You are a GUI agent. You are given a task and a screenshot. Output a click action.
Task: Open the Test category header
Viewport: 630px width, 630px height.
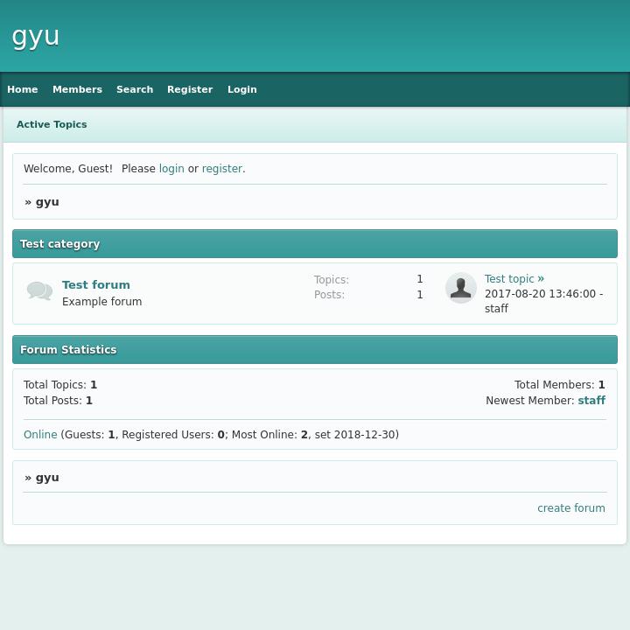(60, 244)
